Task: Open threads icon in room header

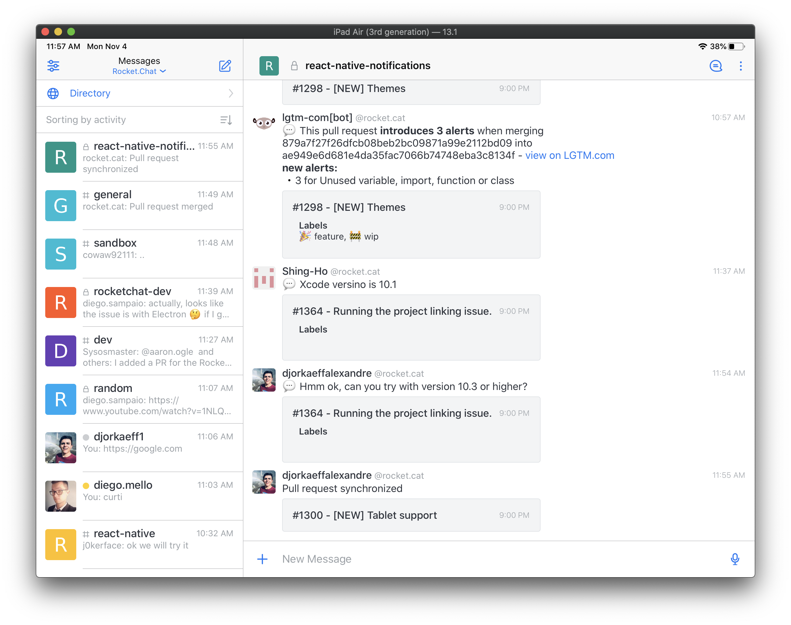Action: click(716, 66)
